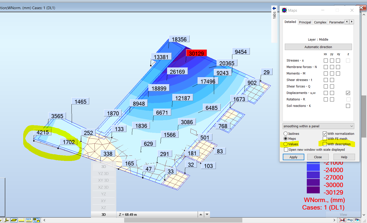Screen dimensions: 367x223
Task: Click the -27000 legend color swatch
Action: tap(313, 175)
